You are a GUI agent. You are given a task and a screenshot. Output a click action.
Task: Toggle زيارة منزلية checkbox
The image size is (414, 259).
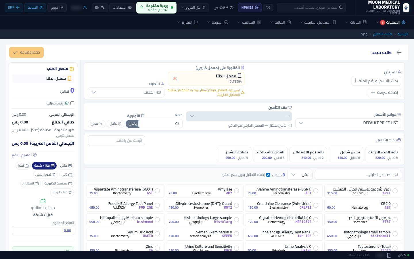point(72,103)
